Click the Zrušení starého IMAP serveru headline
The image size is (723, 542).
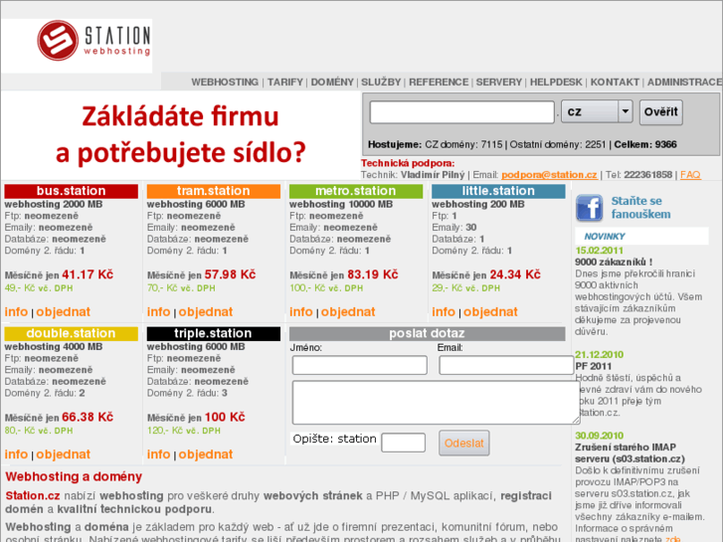pyautogui.click(x=630, y=452)
